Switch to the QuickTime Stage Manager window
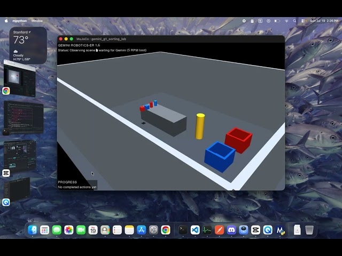 17,190
